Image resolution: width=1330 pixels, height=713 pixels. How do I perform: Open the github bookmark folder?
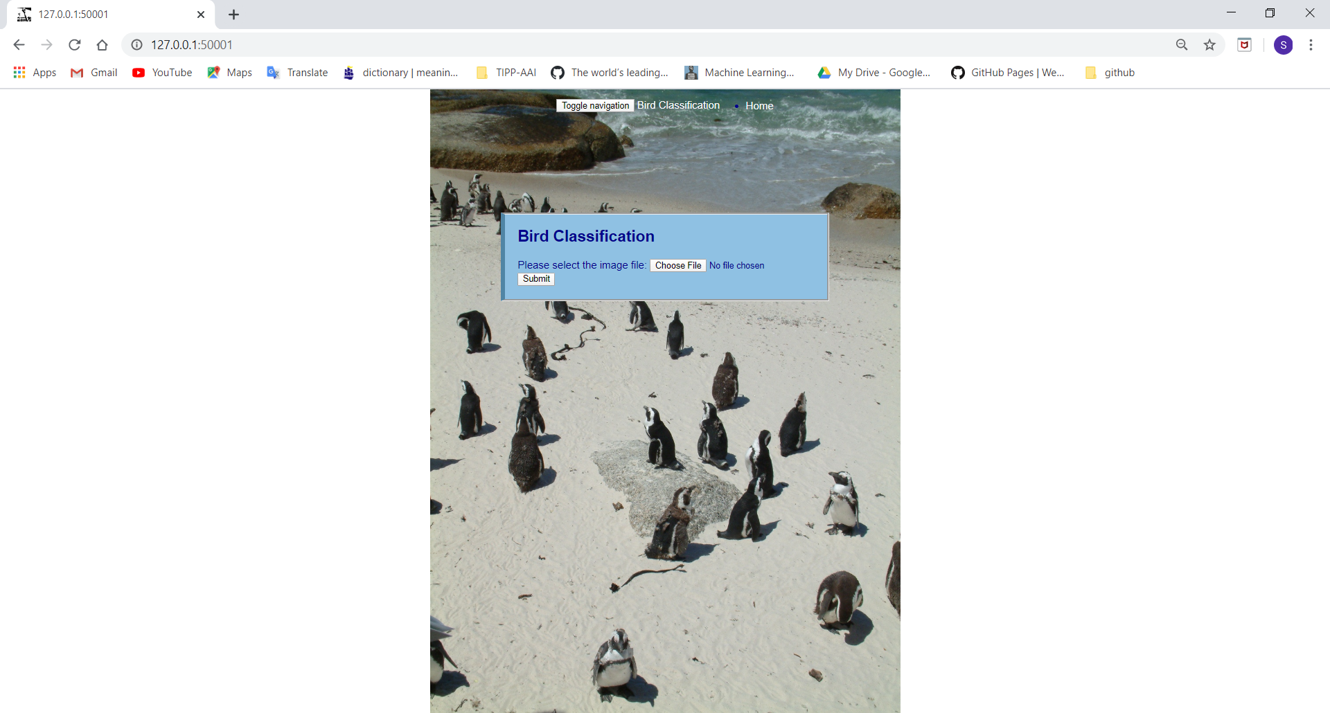point(1110,73)
